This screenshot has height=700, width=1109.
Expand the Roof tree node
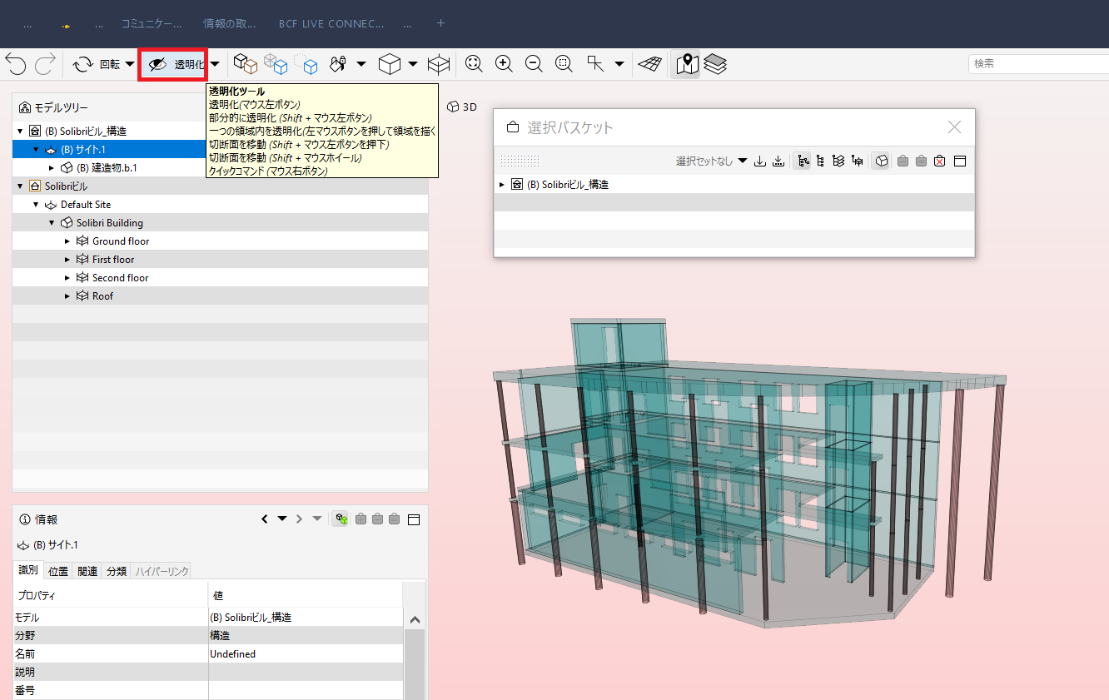point(68,296)
